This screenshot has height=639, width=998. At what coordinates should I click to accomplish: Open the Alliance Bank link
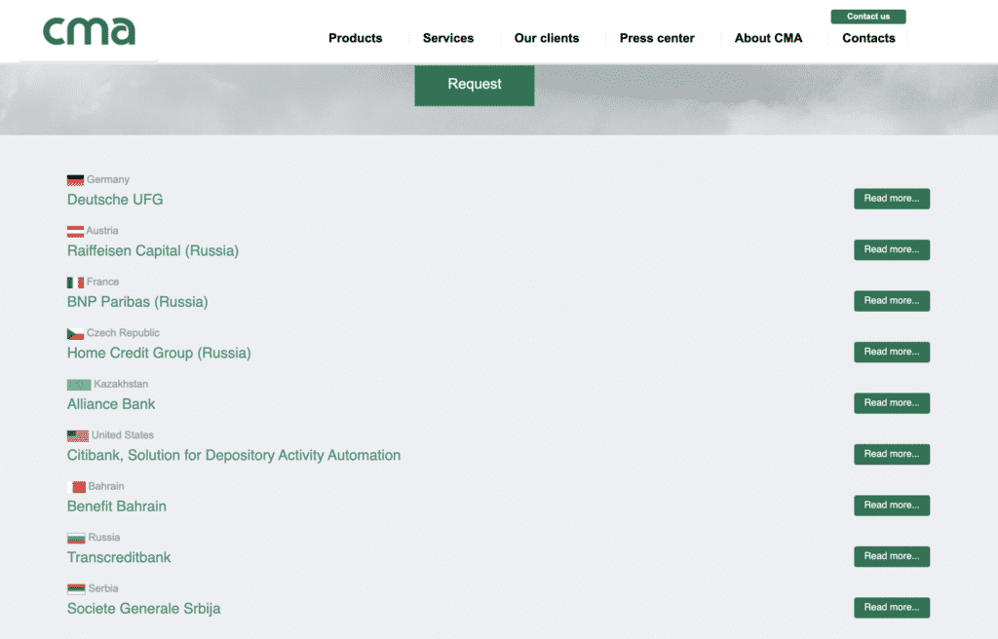pyautogui.click(x=111, y=404)
